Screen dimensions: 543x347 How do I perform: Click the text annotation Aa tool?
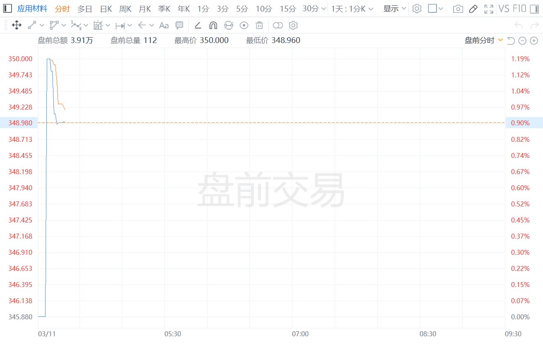tap(164, 26)
